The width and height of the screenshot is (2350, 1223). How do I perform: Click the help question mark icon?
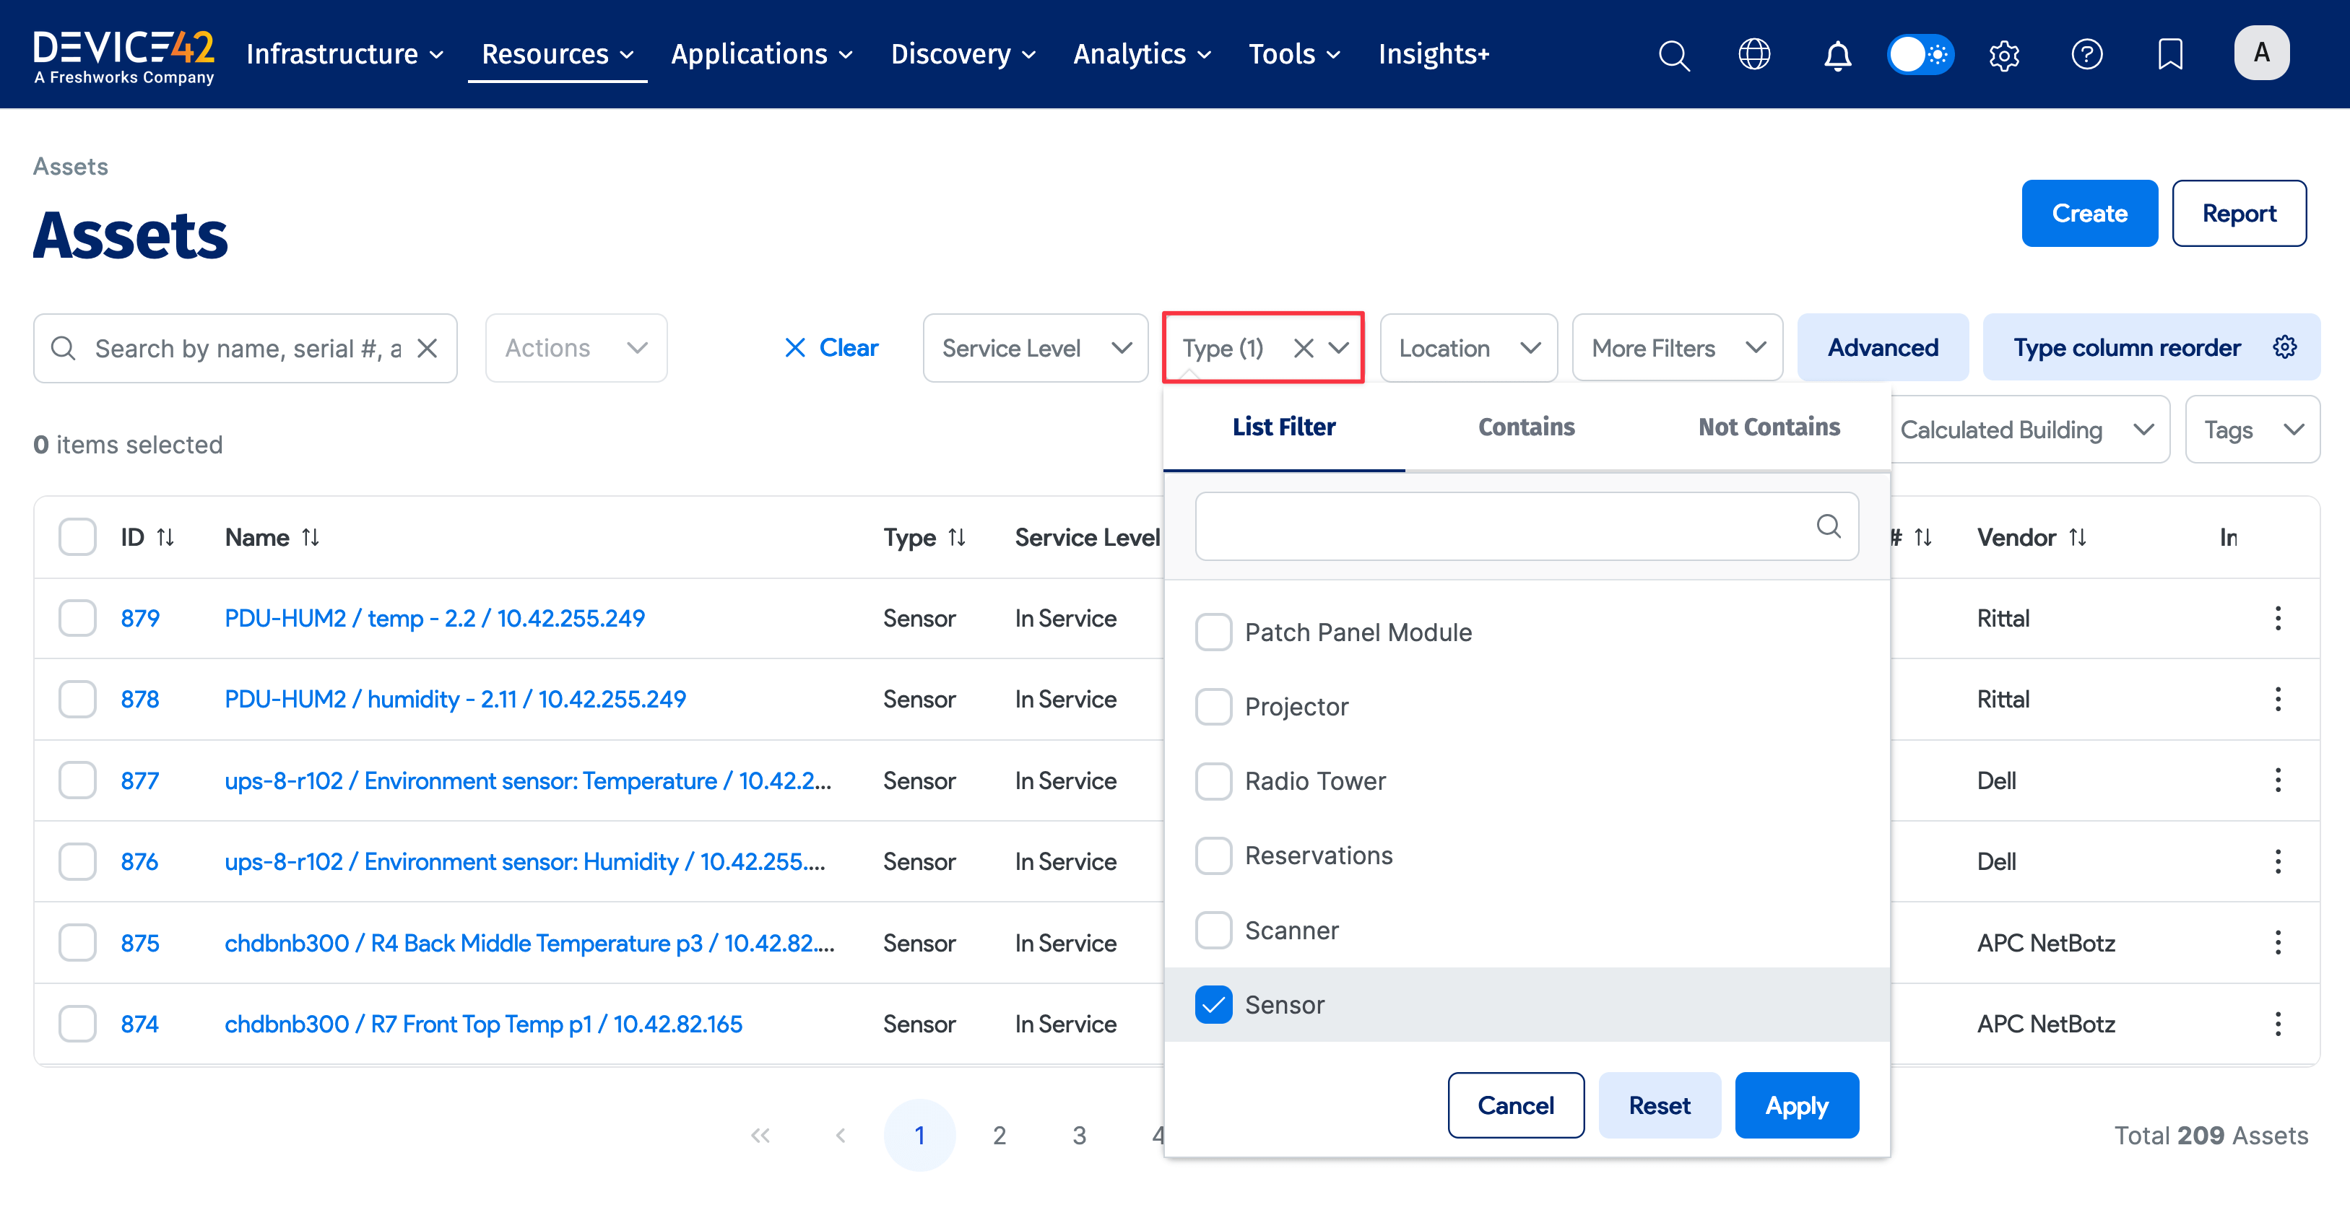tap(2086, 55)
